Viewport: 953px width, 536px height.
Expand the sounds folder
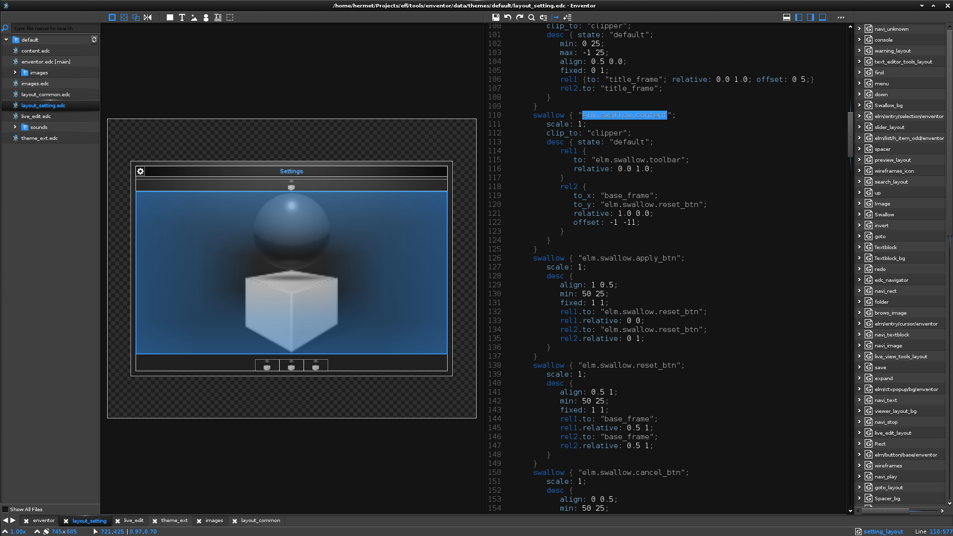click(15, 127)
